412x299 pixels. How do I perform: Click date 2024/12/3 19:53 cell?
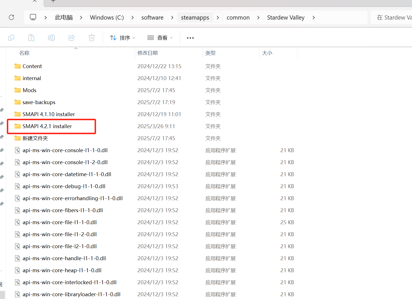point(158,186)
